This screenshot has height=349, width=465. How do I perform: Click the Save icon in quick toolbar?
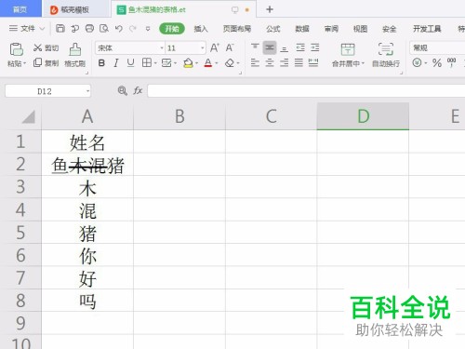[x=60, y=29]
